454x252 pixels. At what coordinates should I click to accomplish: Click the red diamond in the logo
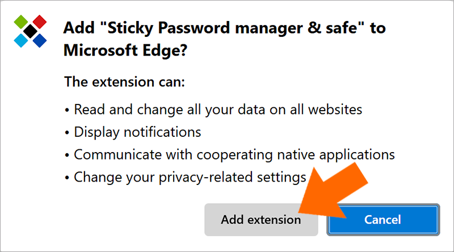40,22
